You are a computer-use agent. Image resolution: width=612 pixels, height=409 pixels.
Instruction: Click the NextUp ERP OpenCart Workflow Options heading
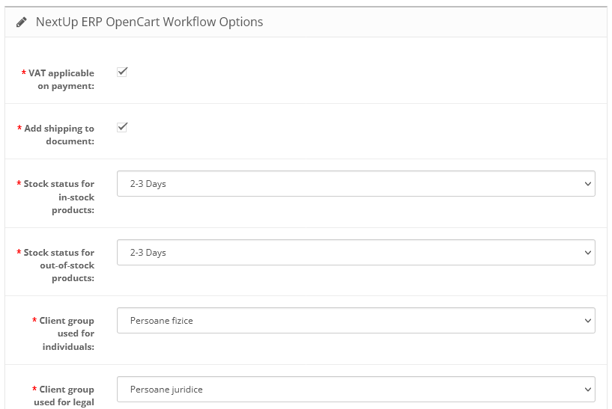(150, 22)
